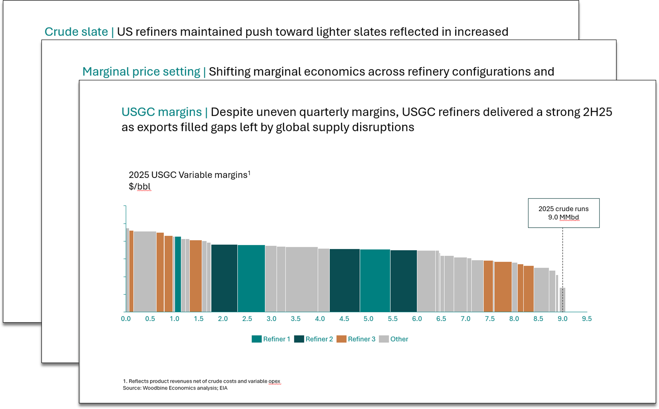Viewport: 659px width, 409px height.
Task: Select the Refiner 1 legend color swatch
Action: click(x=257, y=339)
